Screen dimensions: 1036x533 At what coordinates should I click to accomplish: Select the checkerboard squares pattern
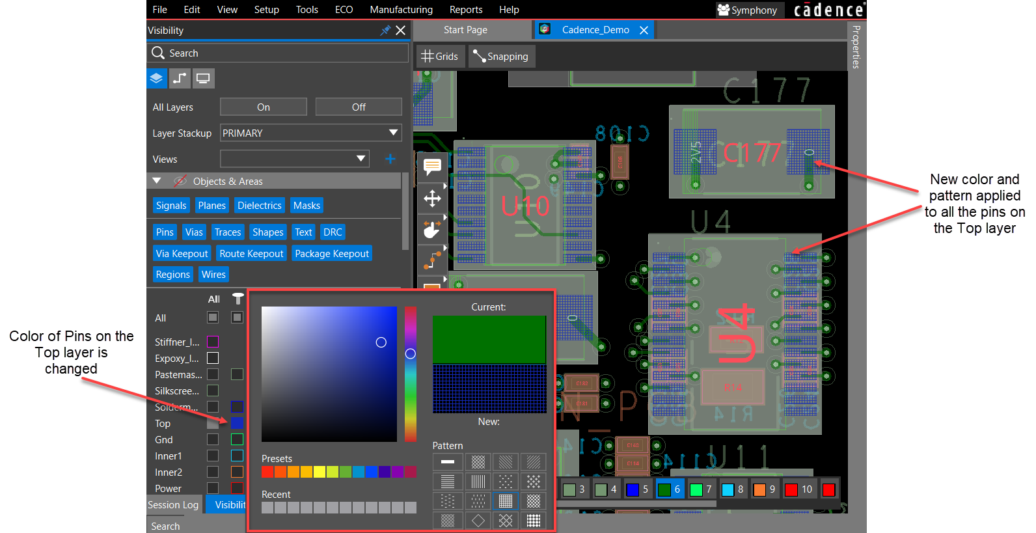pos(534,520)
